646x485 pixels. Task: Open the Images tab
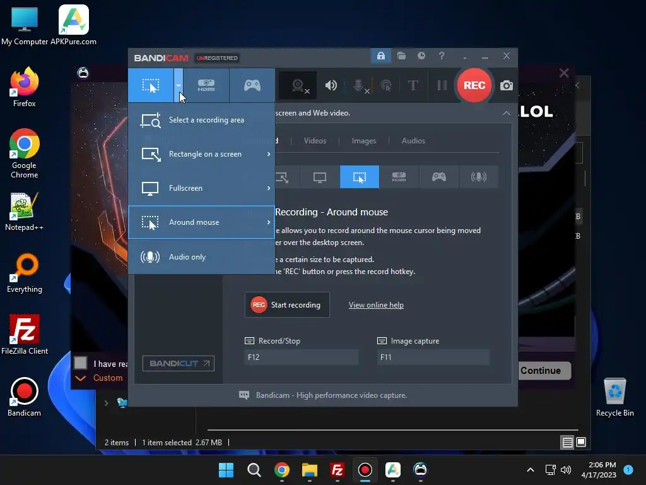click(364, 141)
